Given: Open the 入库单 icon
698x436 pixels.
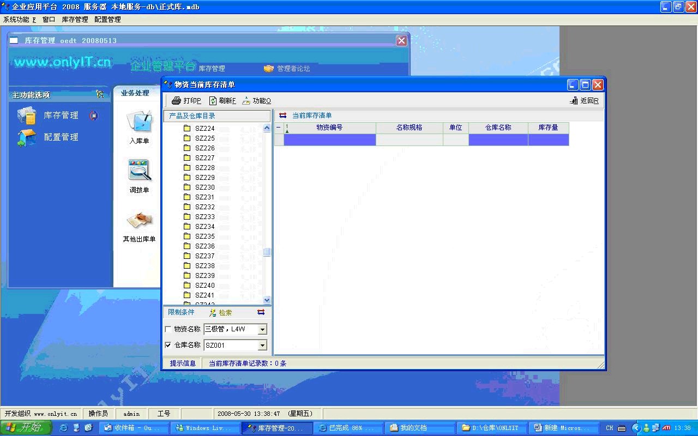Looking at the screenshot, I should (139, 122).
